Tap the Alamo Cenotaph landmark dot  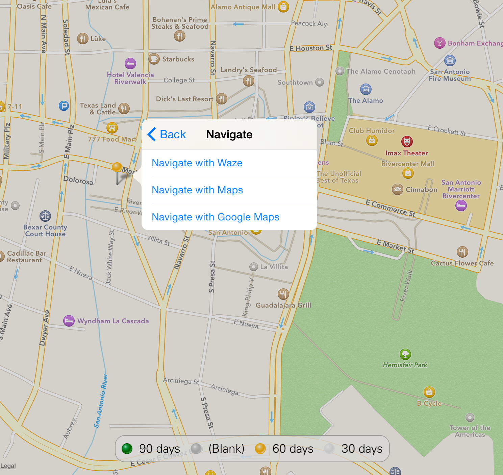pyautogui.click(x=340, y=71)
